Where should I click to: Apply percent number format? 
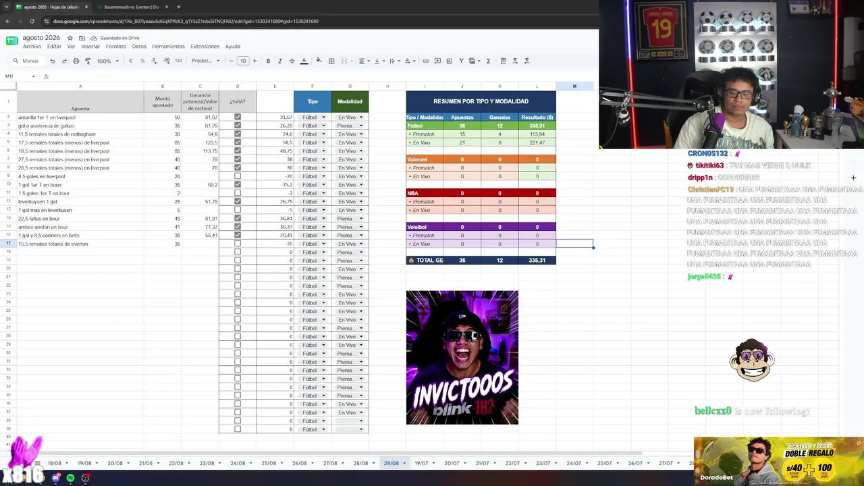pyautogui.click(x=142, y=61)
